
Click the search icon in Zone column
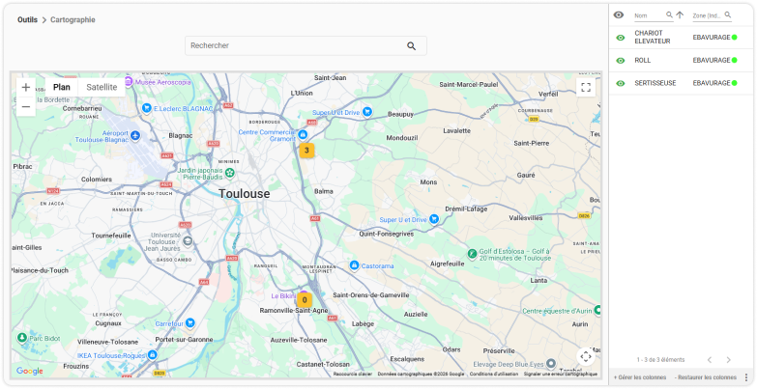728,14
